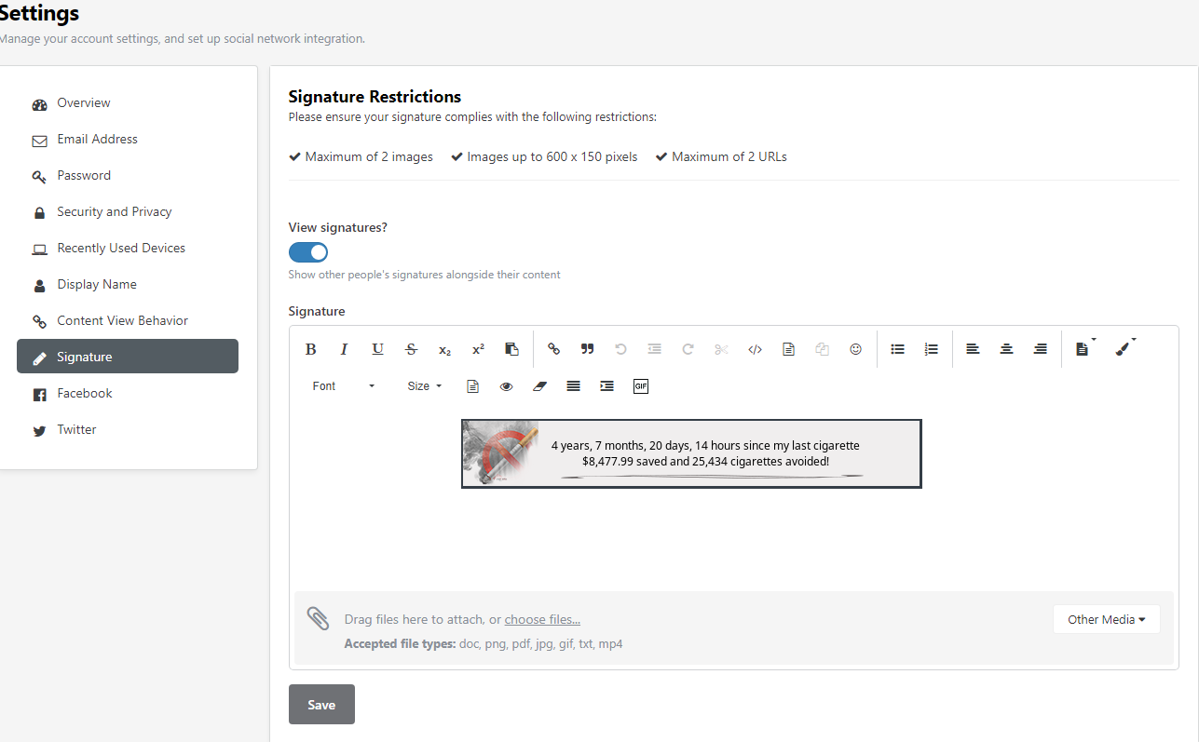1199x742 pixels.
Task: Toggle bold formatting in signature editor
Action: click(311, 349)
